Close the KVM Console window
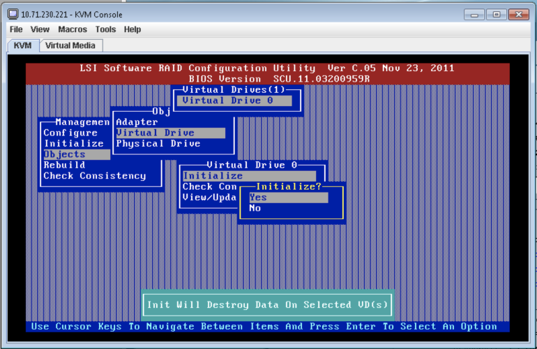The width and height of the screenshot is (537, 349). coord(518,15)
